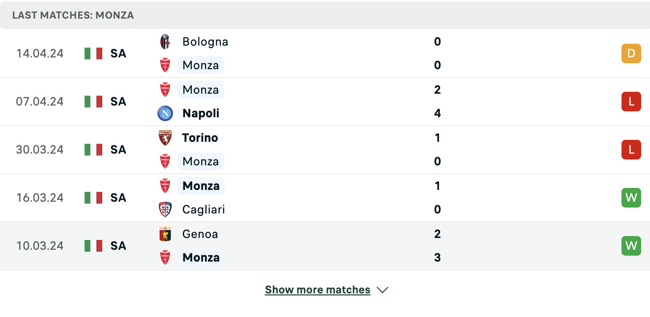Viewport: 650px width, 317px height.
Task: Click green W badge for Genoa match
Action: (631, 246)
